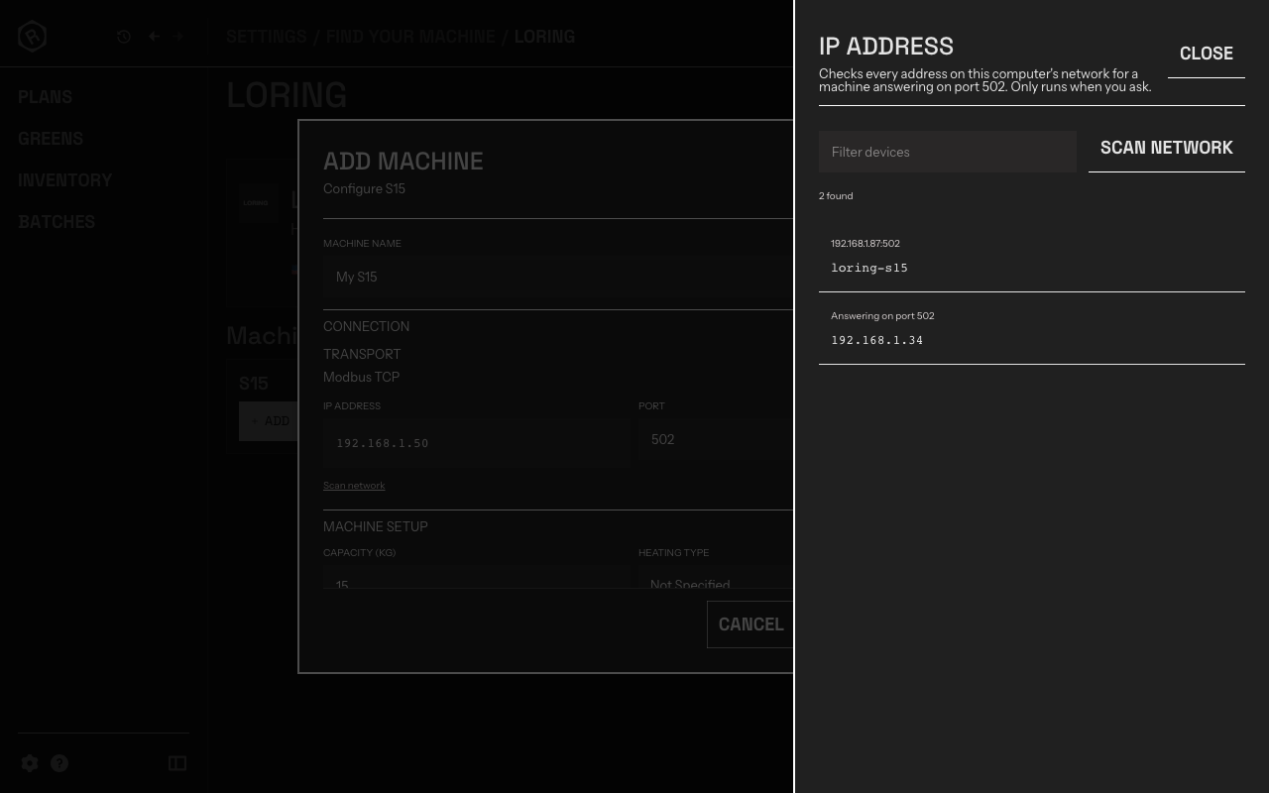Go to Find Your Machine breadcrumb
Viewport: 1269px width, 793px height.
tap(410, 37)
